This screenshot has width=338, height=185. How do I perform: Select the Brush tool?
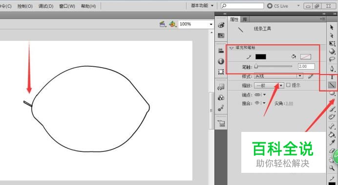tap(332, 109)
